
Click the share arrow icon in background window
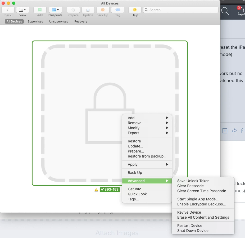point(234,131)
